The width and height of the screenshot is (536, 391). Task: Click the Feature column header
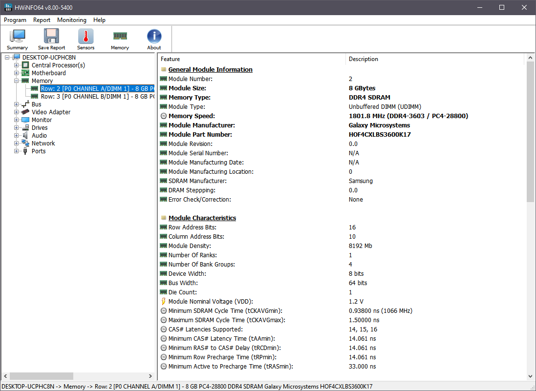pos(252,59)
